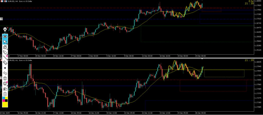
Task: Pick the cyan color swatch
Action: [4, 99]
